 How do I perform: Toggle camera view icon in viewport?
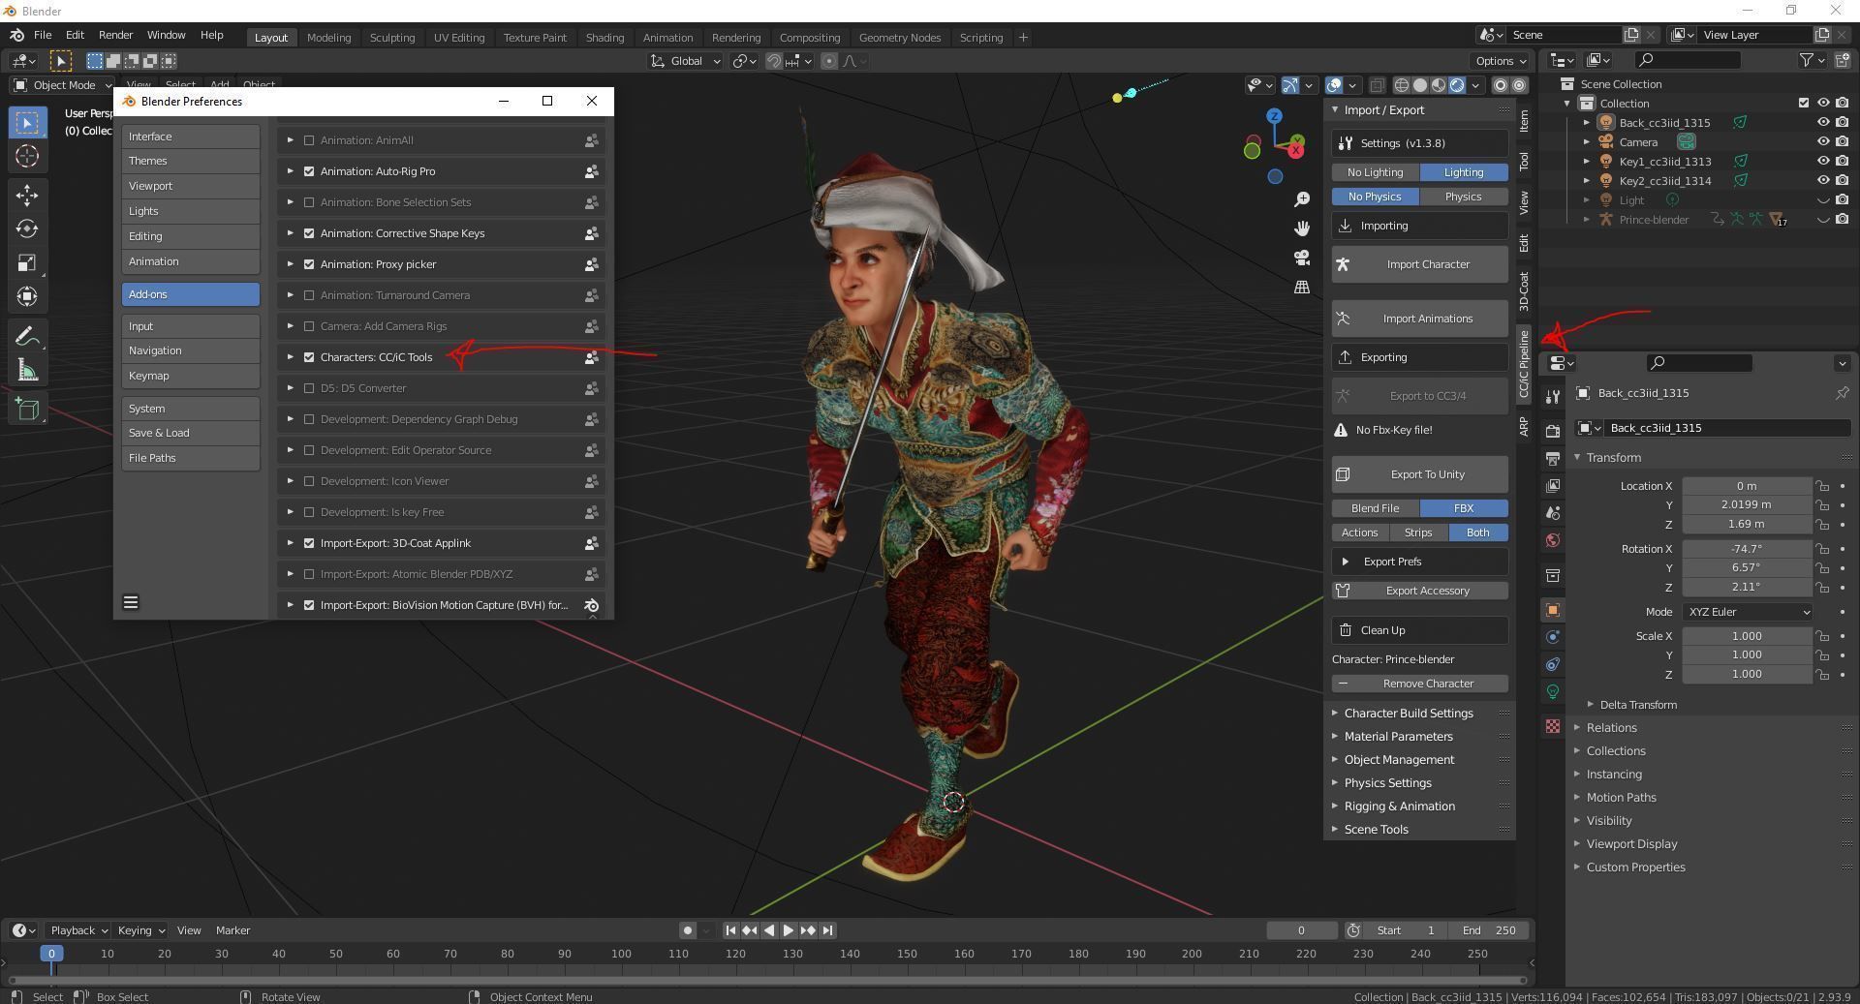coord(1302,258)
